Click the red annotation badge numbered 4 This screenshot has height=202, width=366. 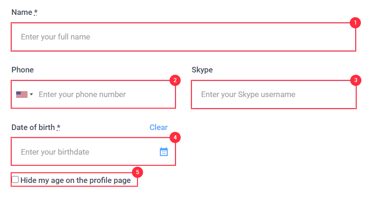pos(175,137)
